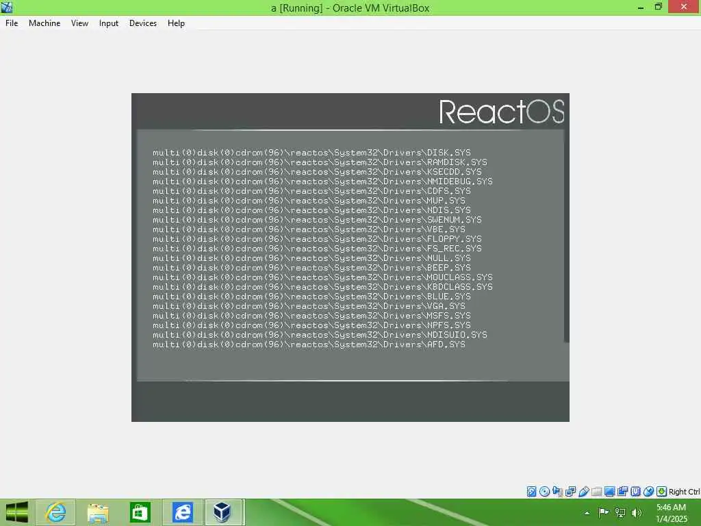This screenshot has height=526, width=701.
Task: Open the Machine menu
Action: pos(44,23)
